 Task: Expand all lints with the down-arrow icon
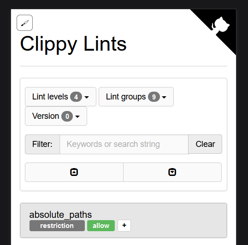pos(172,172)
